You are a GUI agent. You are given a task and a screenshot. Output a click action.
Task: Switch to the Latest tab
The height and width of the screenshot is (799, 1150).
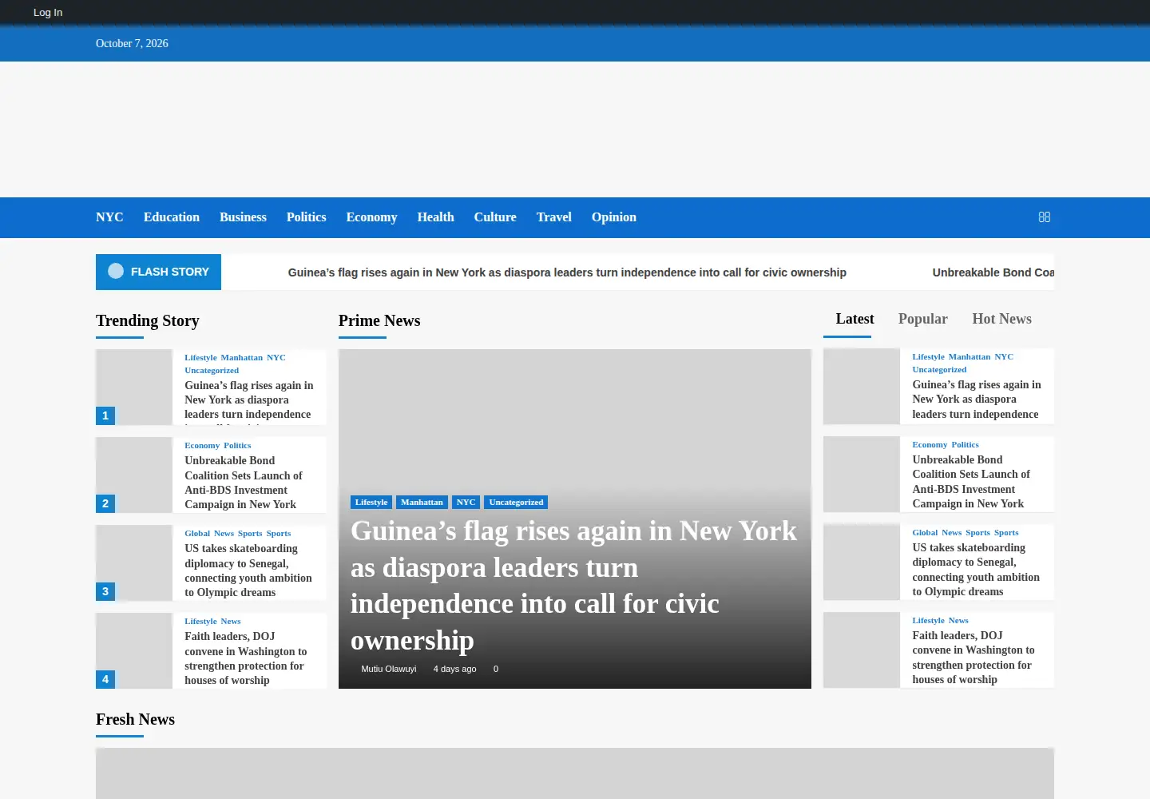coord(855,319)
